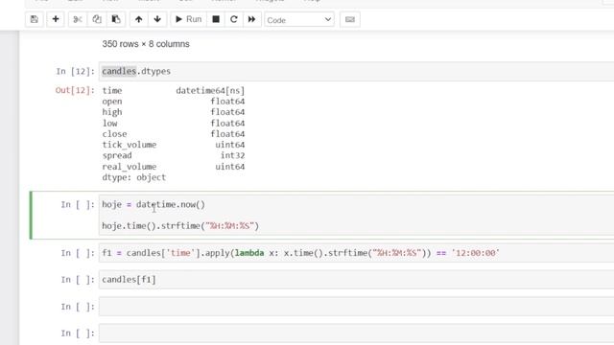The width and height of the screenshot is (614, 345).
Task: Insert a cell below with plus icon
Action: [56, 19]
